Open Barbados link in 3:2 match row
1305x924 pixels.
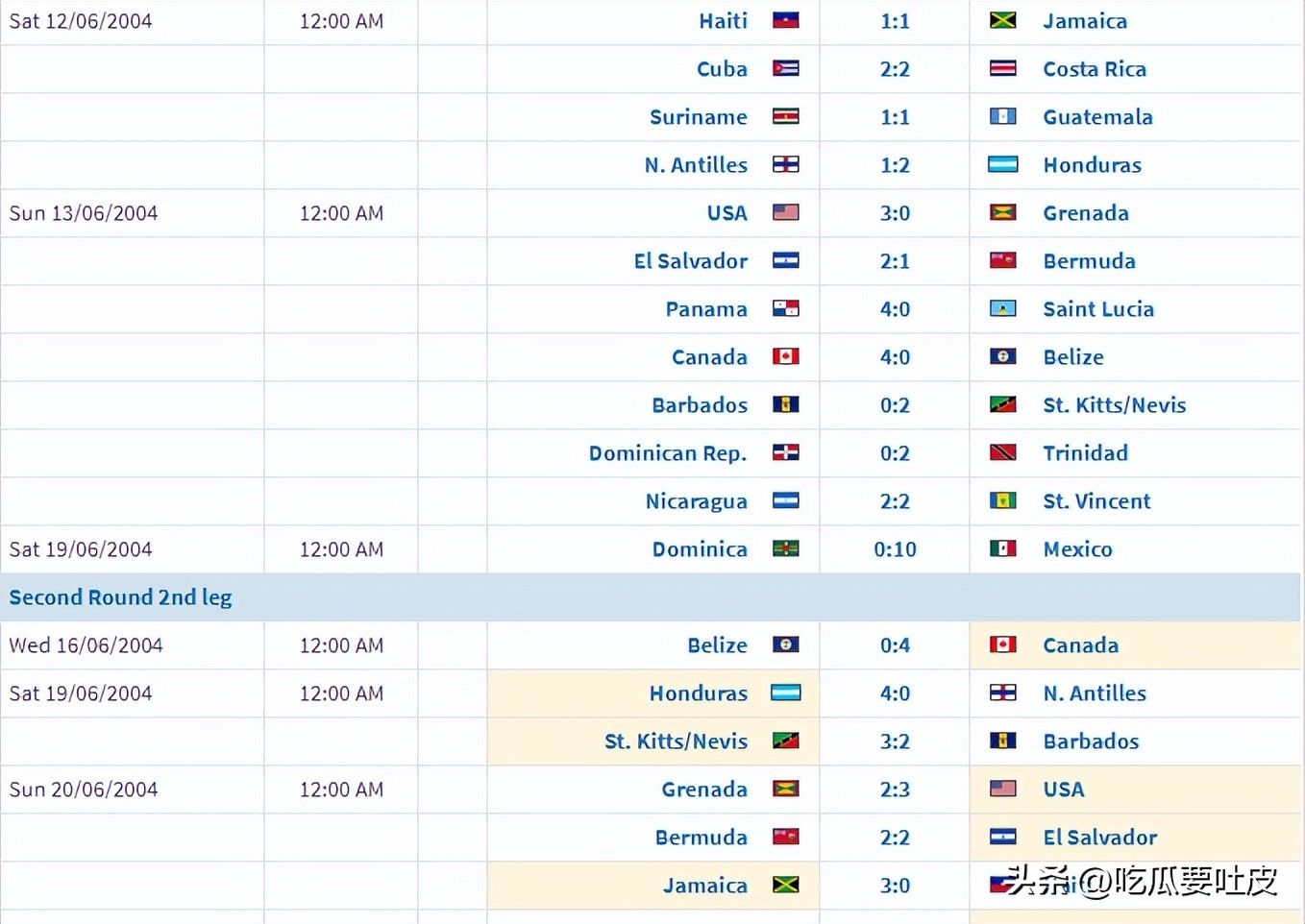1091,742
